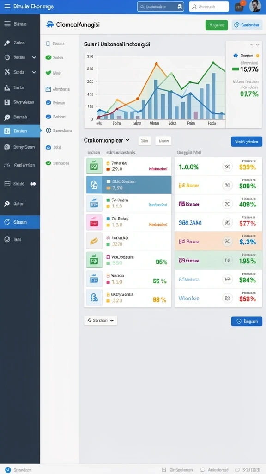Focus the Sernoas search field
266x474 pixels.
209,6
